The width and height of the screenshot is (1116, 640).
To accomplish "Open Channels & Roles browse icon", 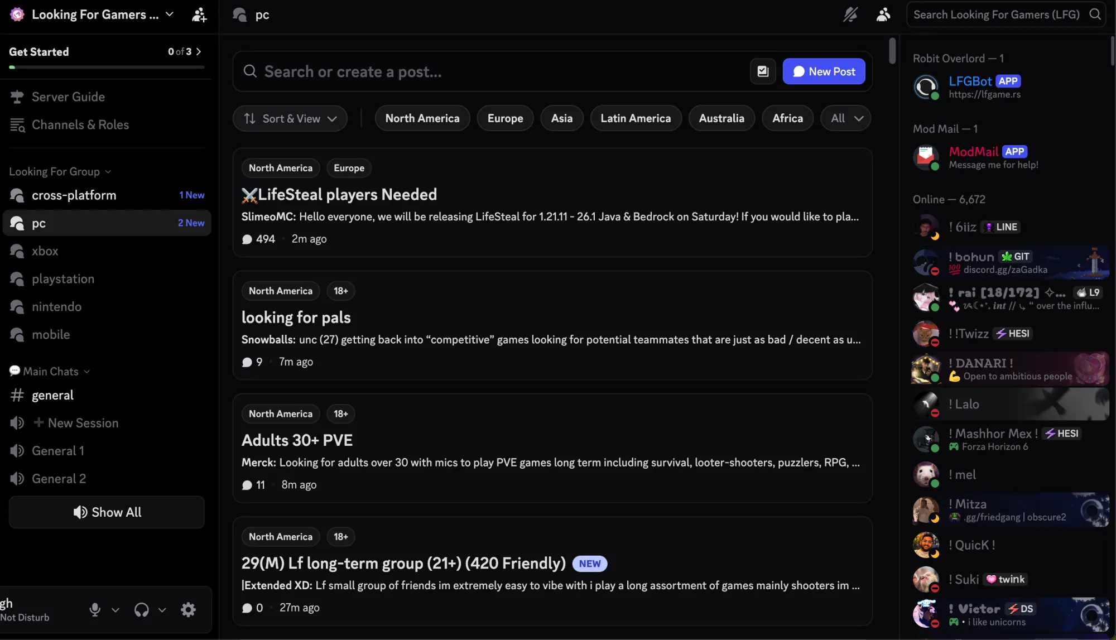I will click(17, 125).
